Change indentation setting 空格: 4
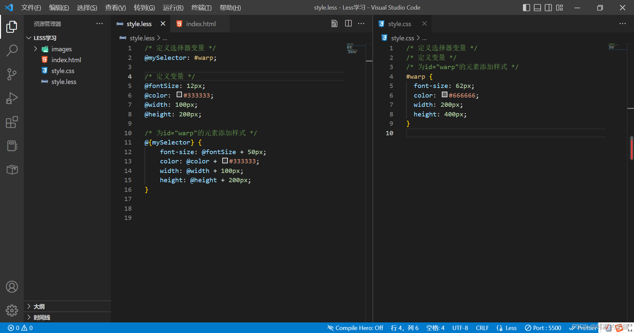The width and height of the screenshot is (634, 333). tap(435, 328)
